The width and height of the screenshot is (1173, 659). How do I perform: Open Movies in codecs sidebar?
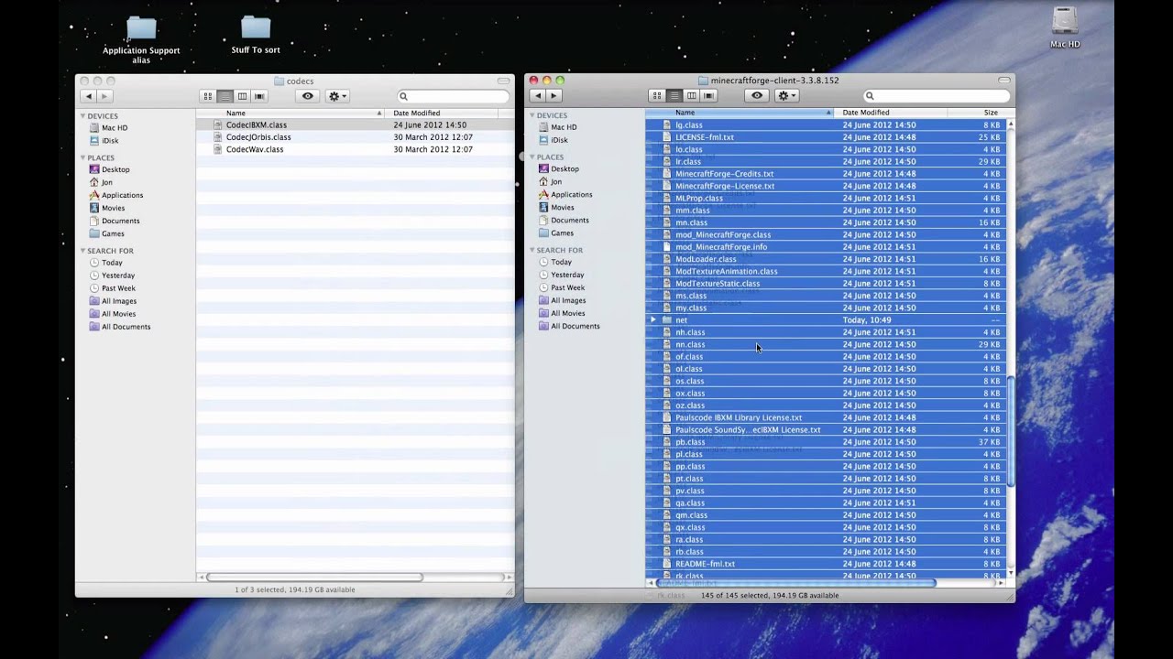coord(113,208)
